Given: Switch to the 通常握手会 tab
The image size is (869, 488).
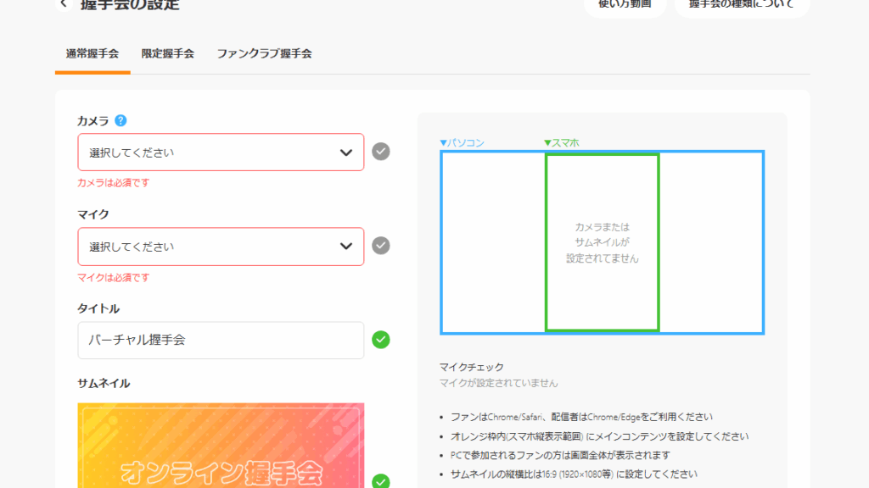Looking at the screenshot, I should [93, 53].
